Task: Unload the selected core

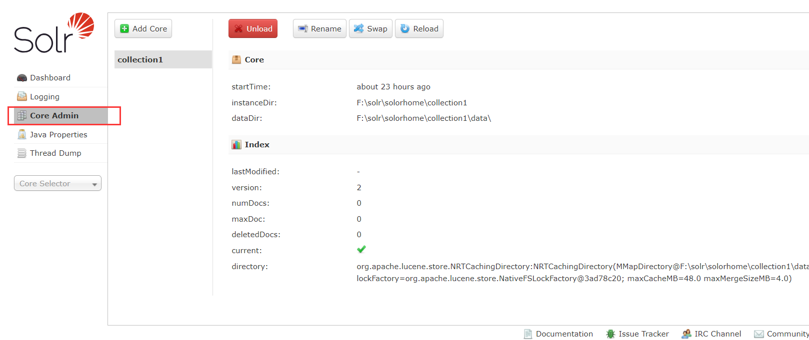Action: [x=253, y=28]
